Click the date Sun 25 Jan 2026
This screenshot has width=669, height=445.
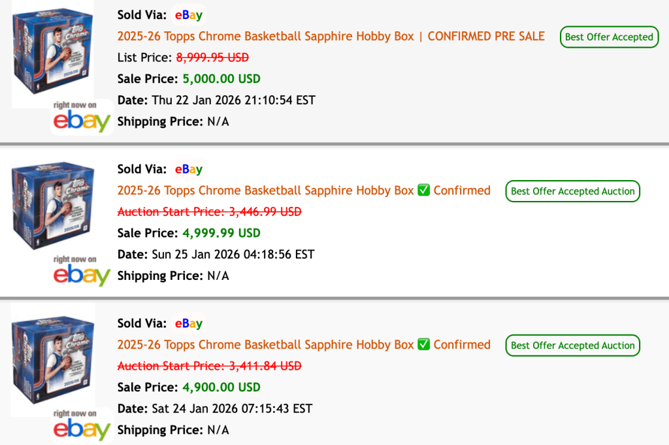coord(233,254)
